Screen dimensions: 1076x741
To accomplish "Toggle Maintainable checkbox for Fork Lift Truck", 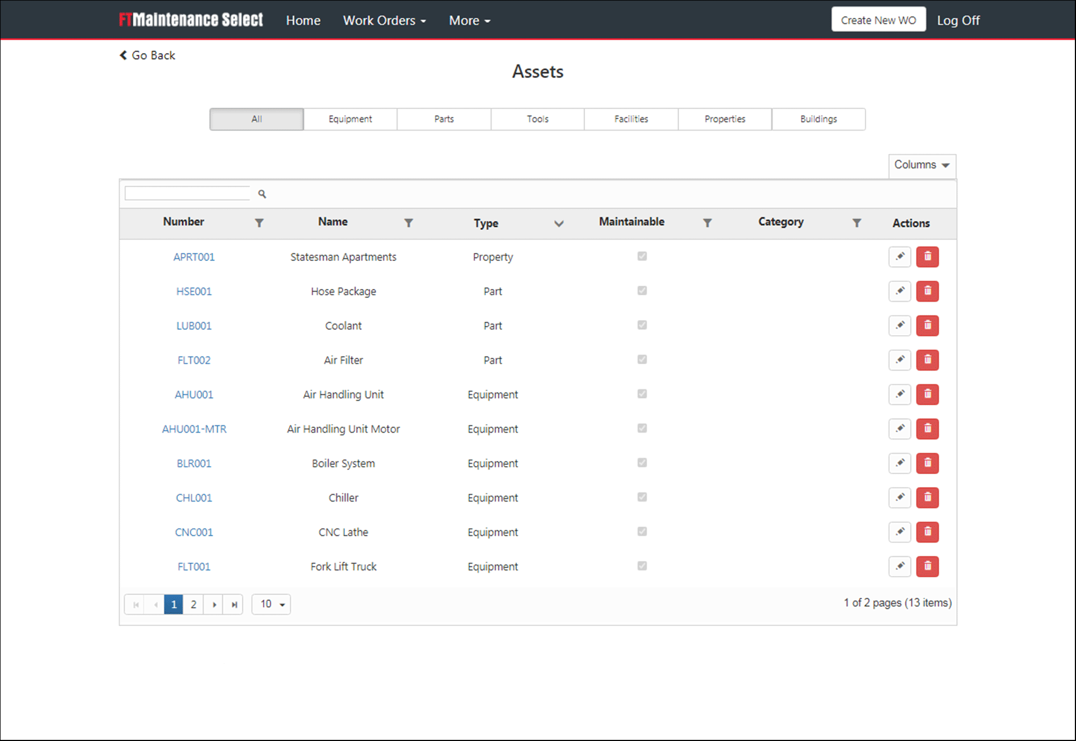I will point(642,566).
